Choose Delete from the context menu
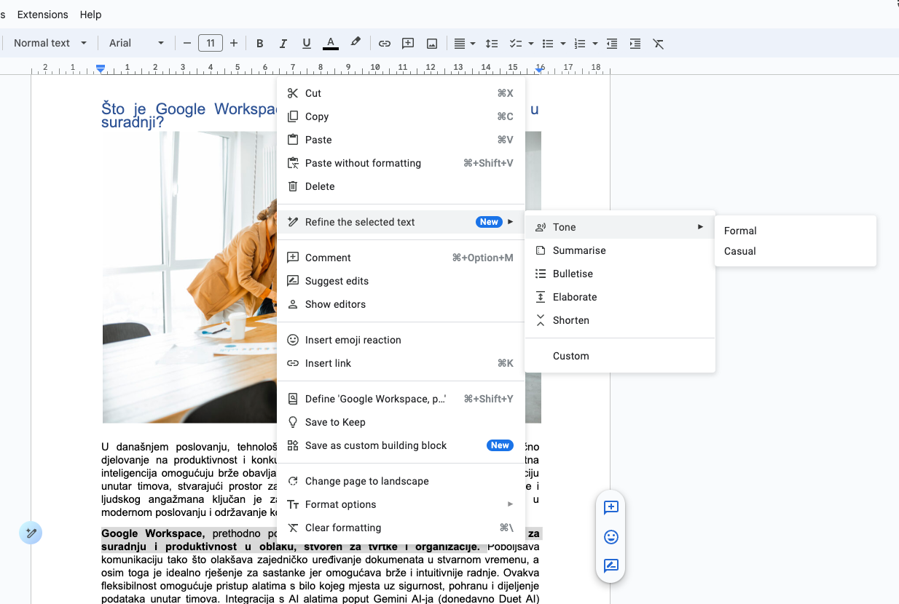This screenshot has height=604, width=899. 401,186
